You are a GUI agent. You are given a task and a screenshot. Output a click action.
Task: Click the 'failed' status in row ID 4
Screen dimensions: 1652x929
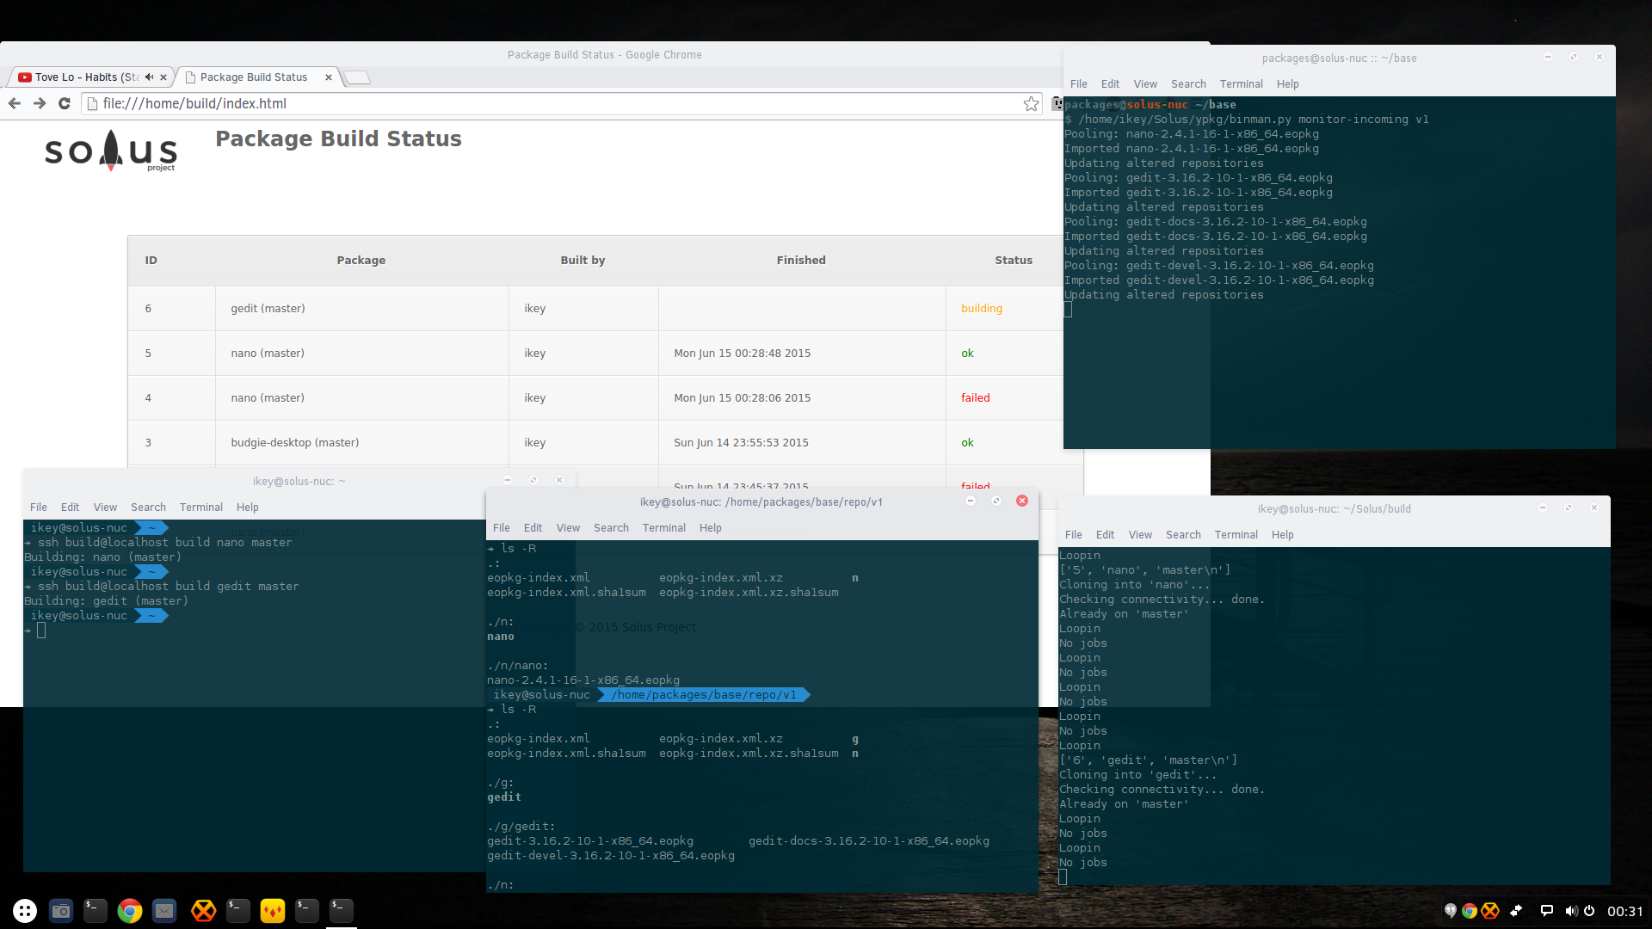click(976, 397)
